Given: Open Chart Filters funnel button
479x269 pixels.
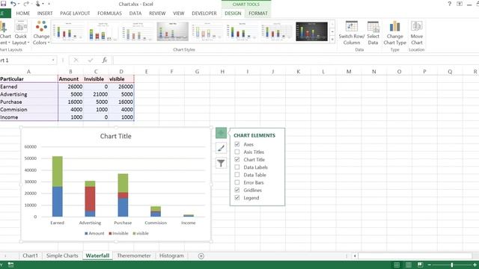Looking at the screenshot, I should (x=222, y=163).
